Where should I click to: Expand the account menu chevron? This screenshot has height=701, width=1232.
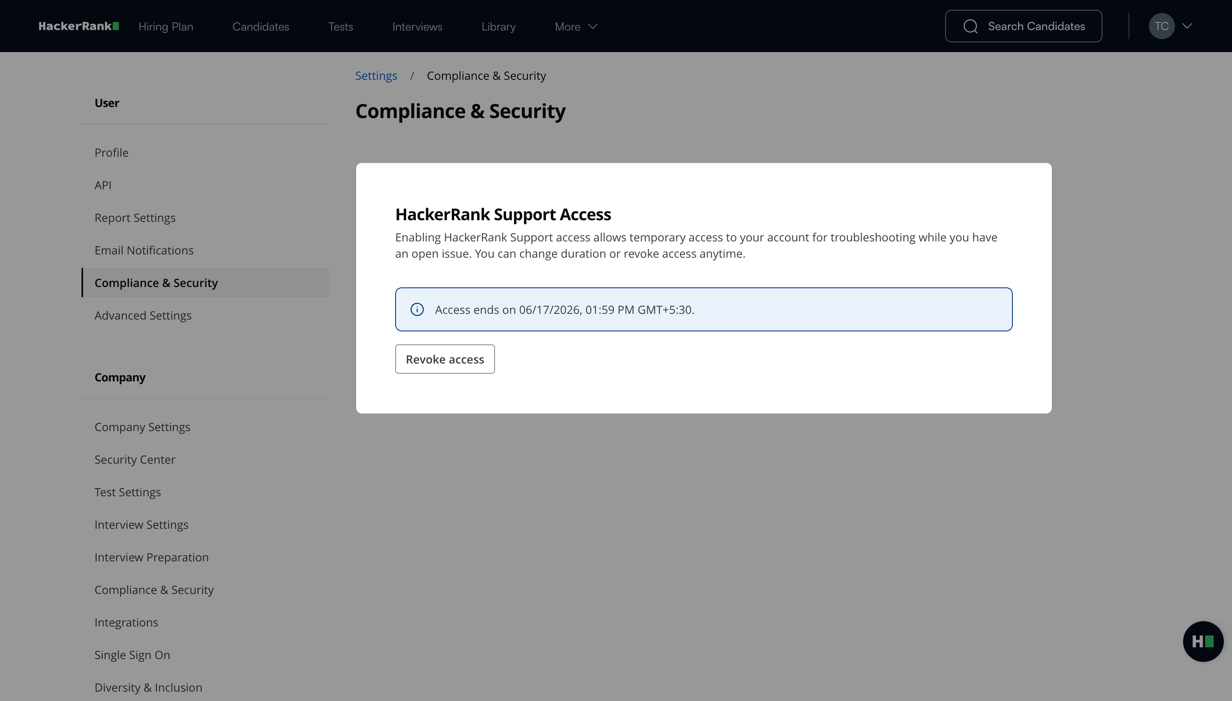(1187, 26)
